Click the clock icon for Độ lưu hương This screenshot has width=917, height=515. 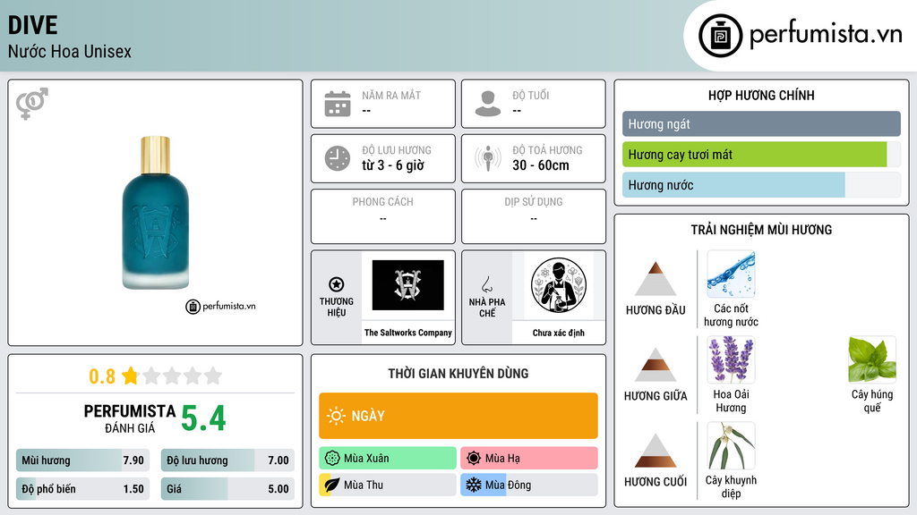[x=338, y=158]
